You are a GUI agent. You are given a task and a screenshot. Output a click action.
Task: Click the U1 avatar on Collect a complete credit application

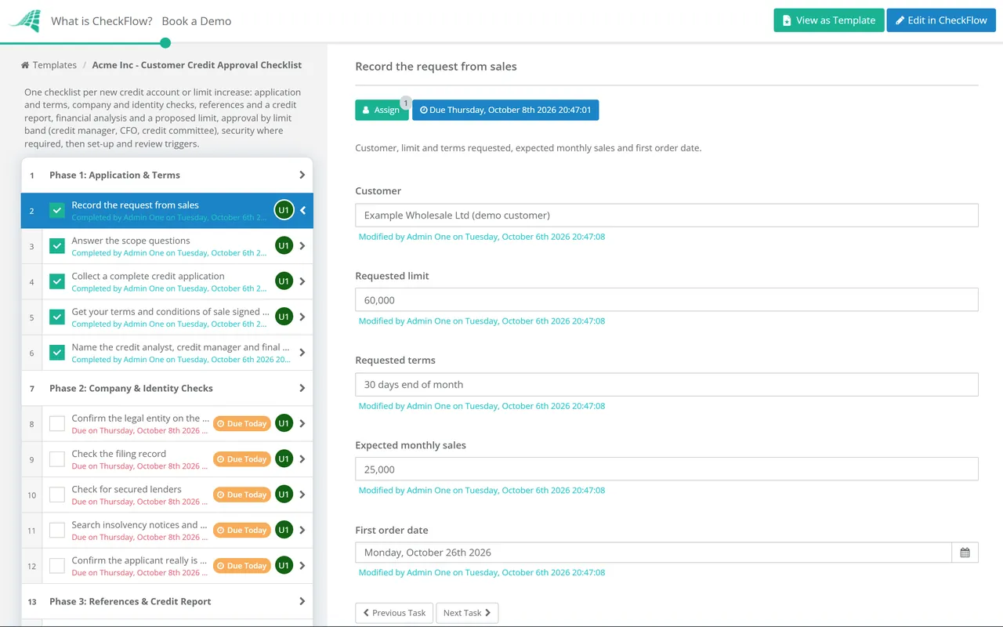(284, 281)
